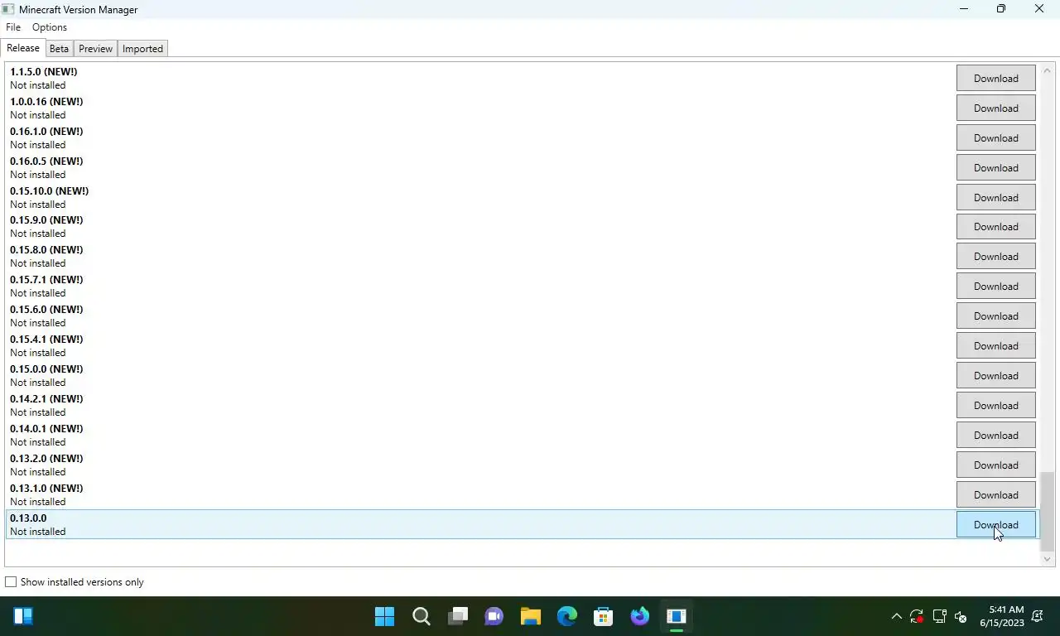Download version 0.13.1.0
This screenshot has height=636, width=1060.
click(x=996, y=494)
